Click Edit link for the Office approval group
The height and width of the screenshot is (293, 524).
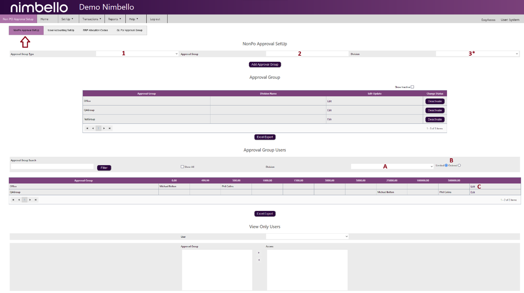(330, 101)
